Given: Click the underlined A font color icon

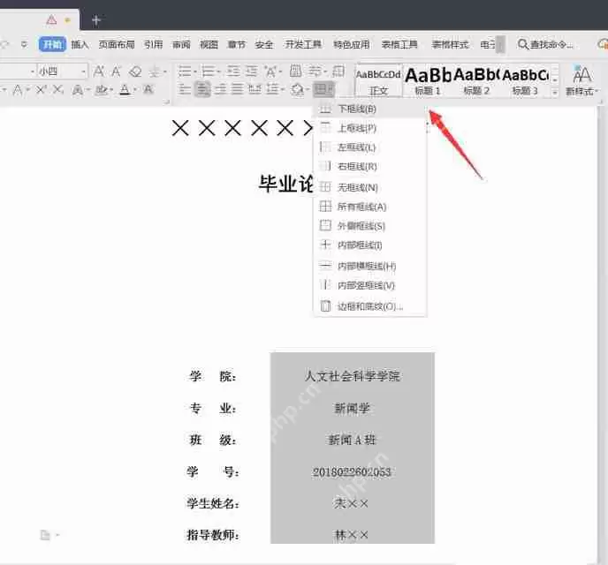Looking at the screenshot, I should (x=125, y=90).
